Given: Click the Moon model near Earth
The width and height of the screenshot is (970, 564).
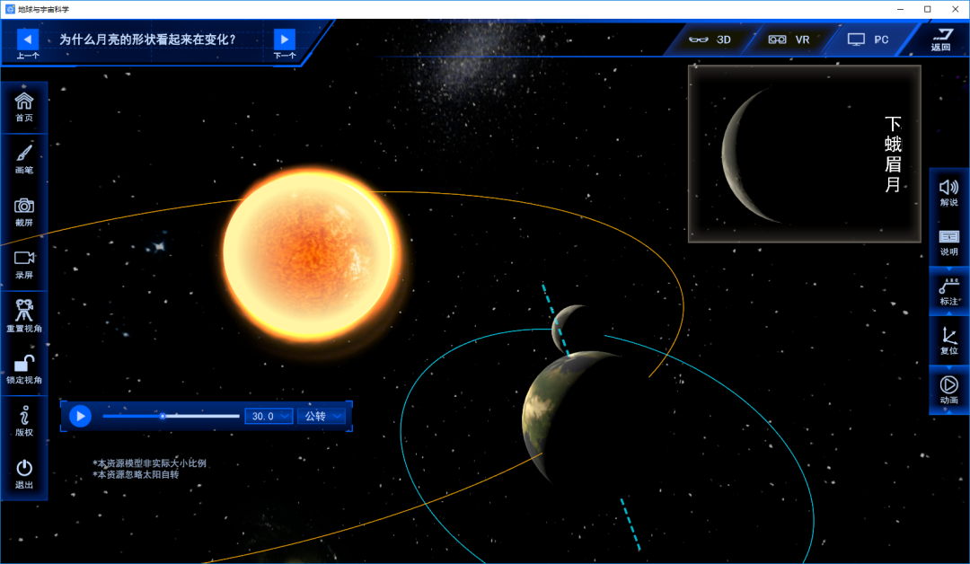Looking at the screenshot, I should (569, 330).
